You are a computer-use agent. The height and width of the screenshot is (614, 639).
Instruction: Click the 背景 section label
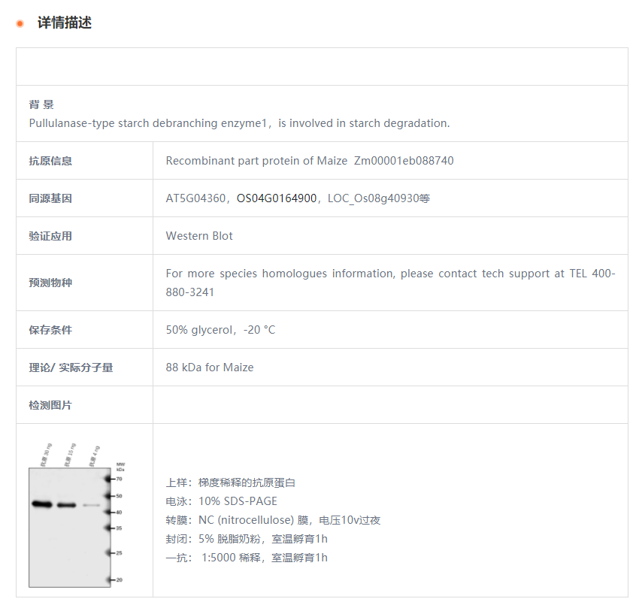[x=41, y=104]
